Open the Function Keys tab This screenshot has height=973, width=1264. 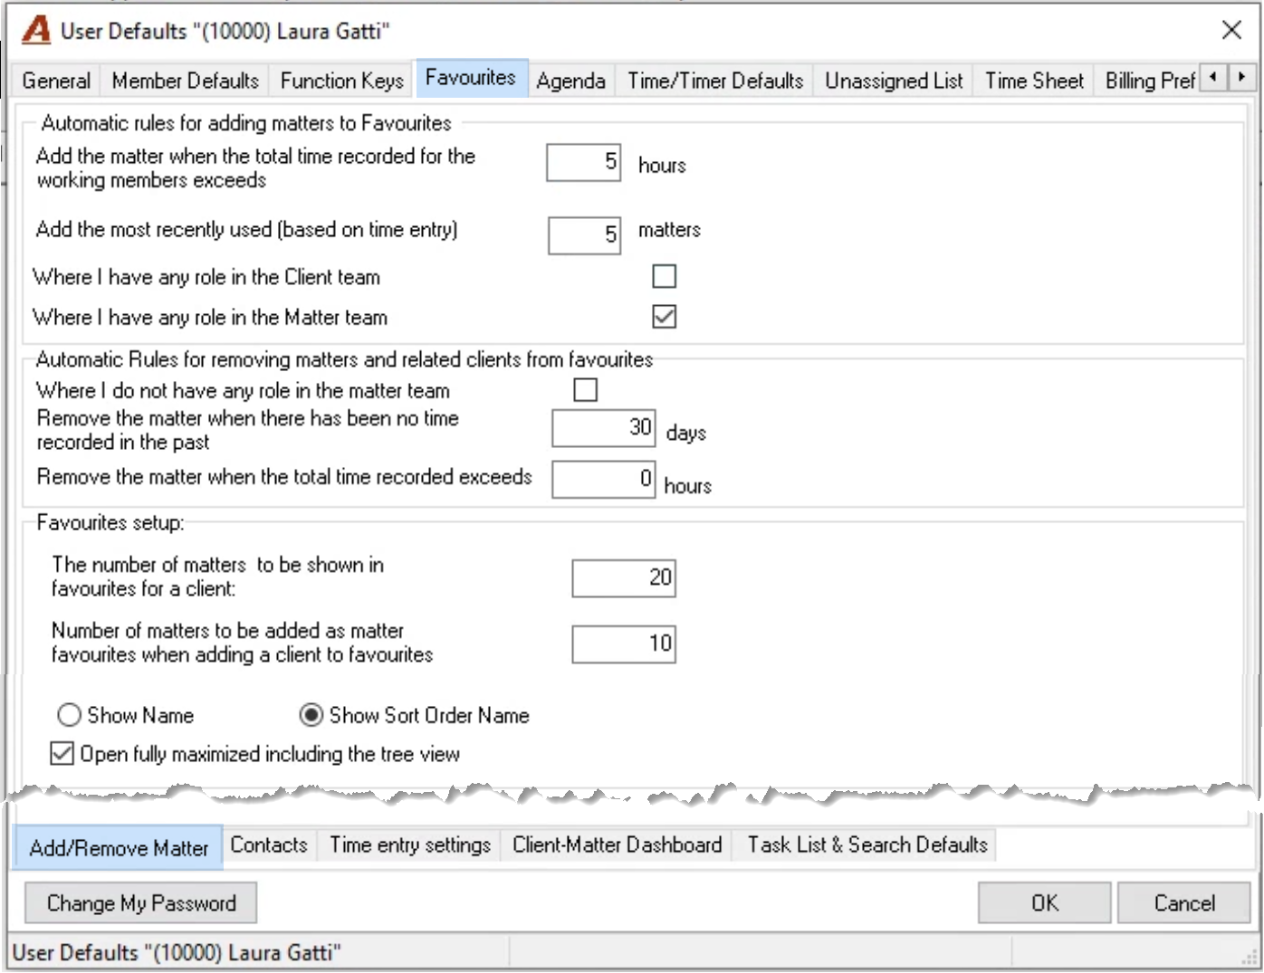click(342, 81)
